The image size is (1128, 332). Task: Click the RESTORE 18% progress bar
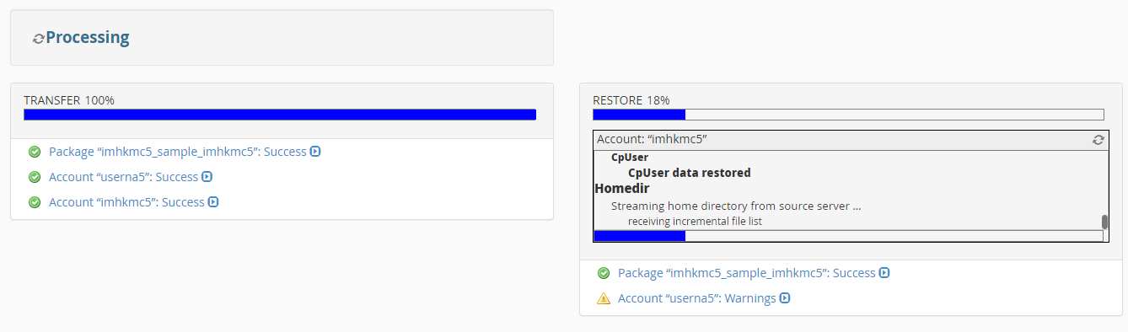pyautogui.click(x=848, y=115)
